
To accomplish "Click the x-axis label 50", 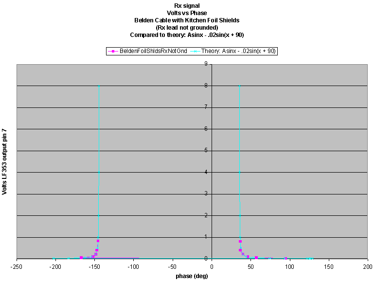I will [250, 266].
